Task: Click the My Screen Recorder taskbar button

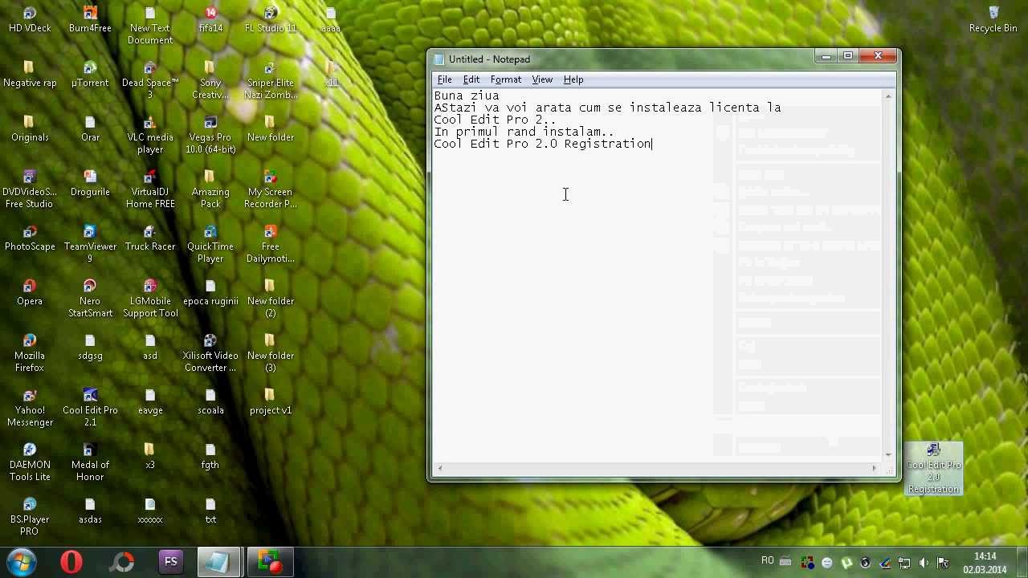Action: (269, 562)
